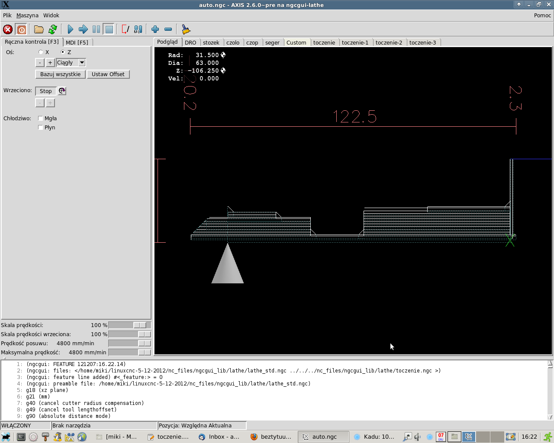Open Firefox beztytuu taskbar window
The image size is (554, 443).
coord(271,437)
